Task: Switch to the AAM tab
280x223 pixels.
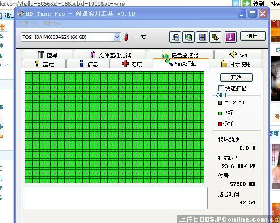Action: pos(238,55)
